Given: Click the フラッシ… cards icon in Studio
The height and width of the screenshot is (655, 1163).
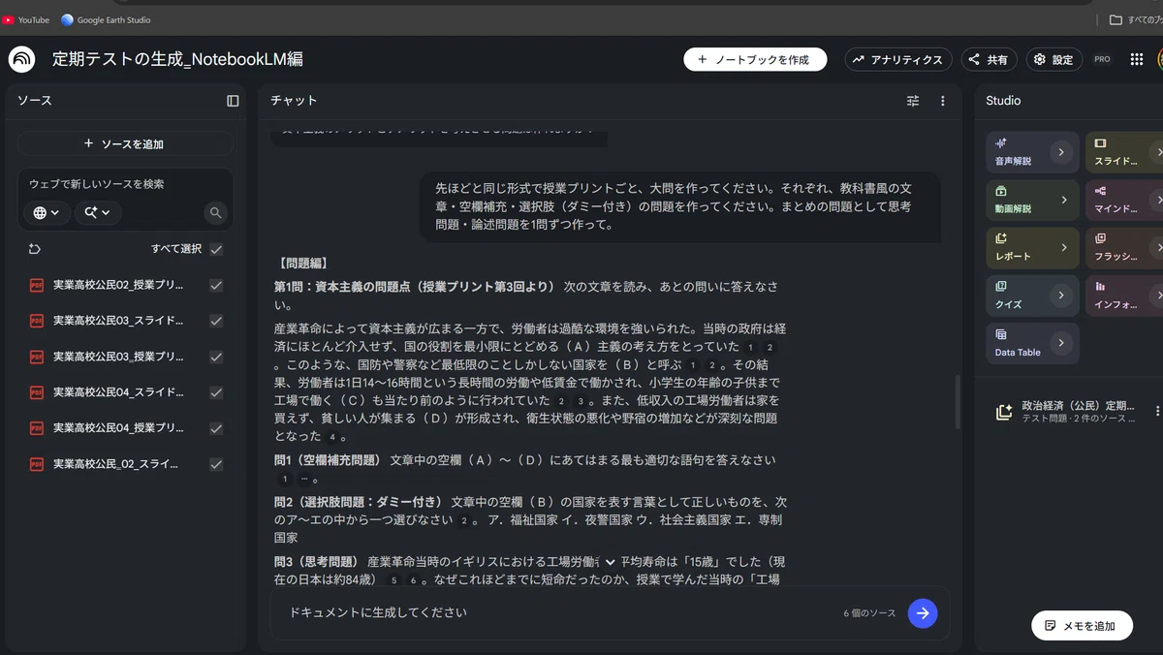Looking at the screenshot, I should 1101,238.
